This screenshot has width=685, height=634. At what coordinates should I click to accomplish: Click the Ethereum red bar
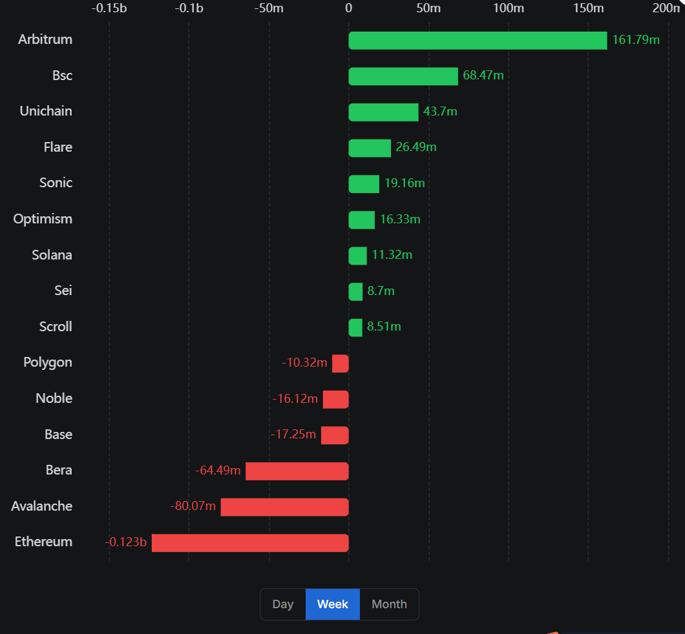click(250, 543)
